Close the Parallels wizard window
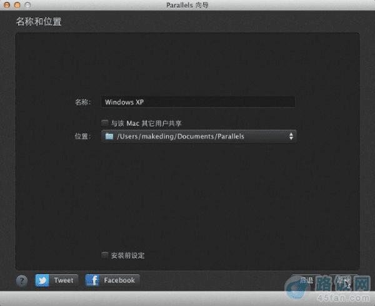The width and height of the screenshot is (375, 306). [x=7, y=5]
